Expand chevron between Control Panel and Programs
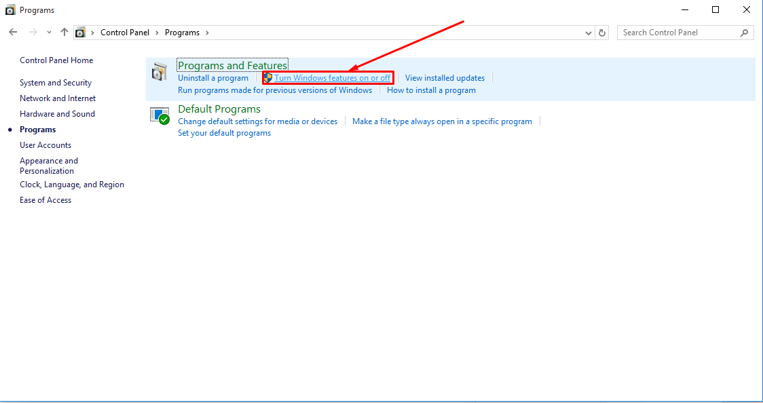 (157, 33)
